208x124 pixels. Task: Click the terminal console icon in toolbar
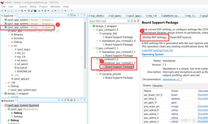[x=35, y=11]
